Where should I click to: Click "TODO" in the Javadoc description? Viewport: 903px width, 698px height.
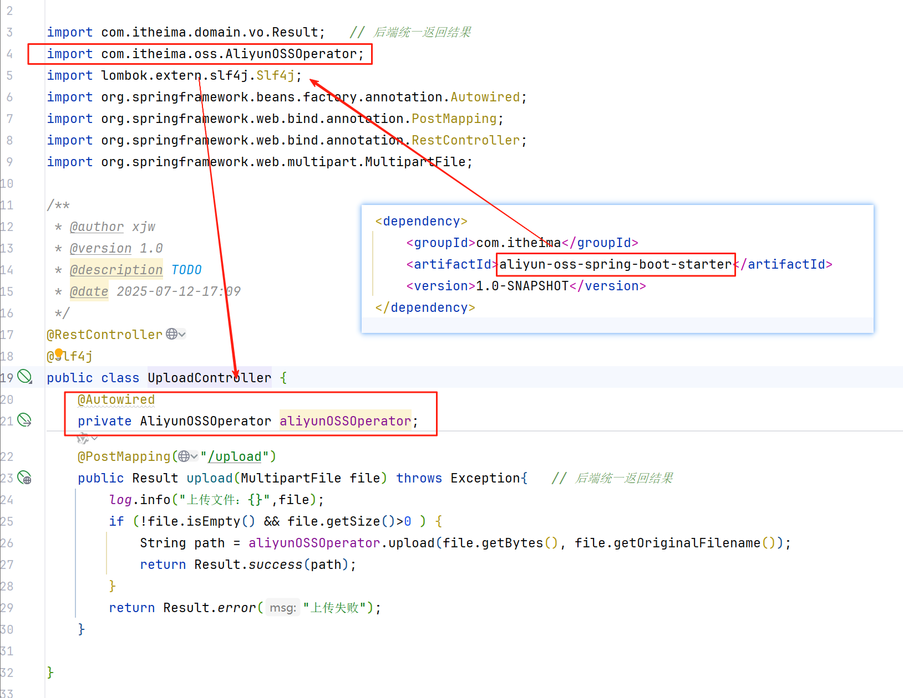click(186, 270)
